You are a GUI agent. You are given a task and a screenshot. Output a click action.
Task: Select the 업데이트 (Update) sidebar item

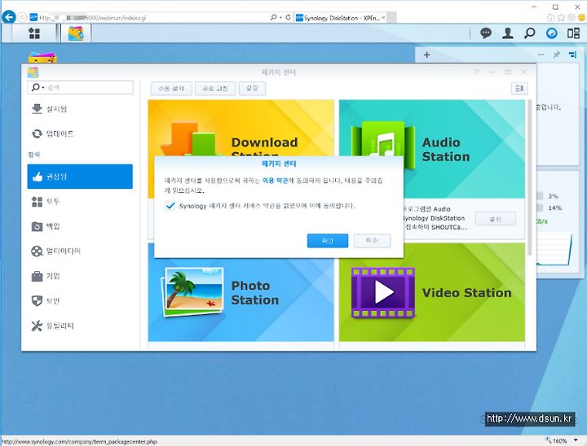(80, 133)
